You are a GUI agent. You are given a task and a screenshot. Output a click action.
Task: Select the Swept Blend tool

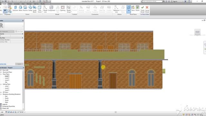[34, 9]
